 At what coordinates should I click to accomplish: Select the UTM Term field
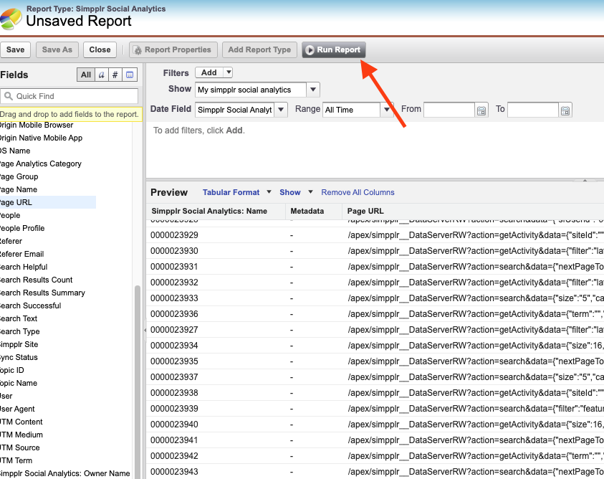[x=16, y=461]
